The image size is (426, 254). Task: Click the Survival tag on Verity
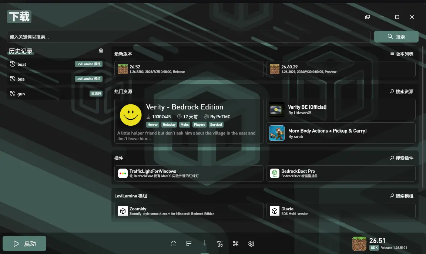pyautogui.click(x=216, y=125)
